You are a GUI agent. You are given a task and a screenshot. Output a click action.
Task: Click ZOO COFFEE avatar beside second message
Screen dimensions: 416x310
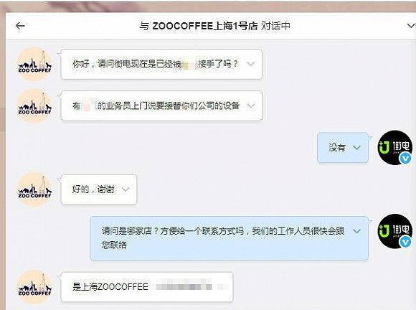[x=34, y=106]
